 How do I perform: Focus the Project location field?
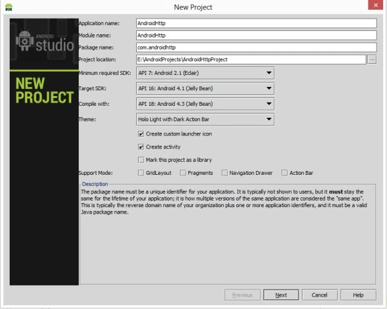click(251, 59)
